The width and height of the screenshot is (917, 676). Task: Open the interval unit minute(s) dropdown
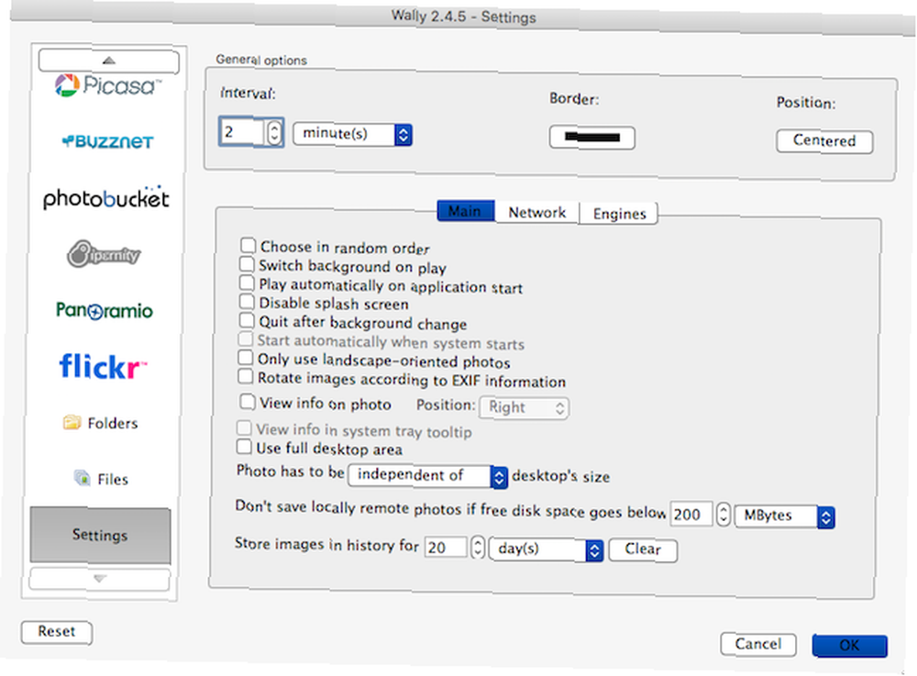pyautogui.click(x=353, y=134)
